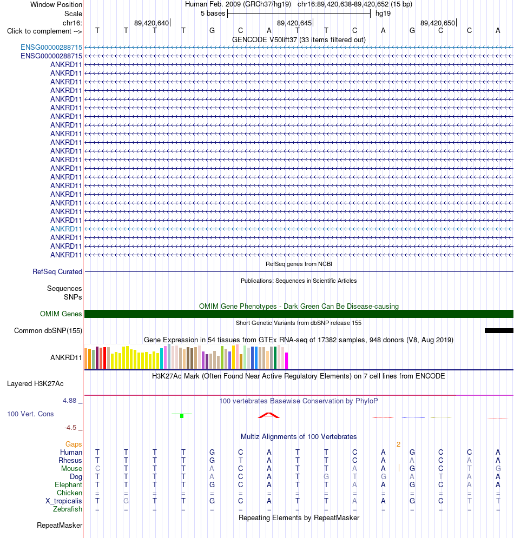This screenshot has width=514, height=538.
Task: Open GENCODE V50lift37 track title
Action: [x=299, y=40]
